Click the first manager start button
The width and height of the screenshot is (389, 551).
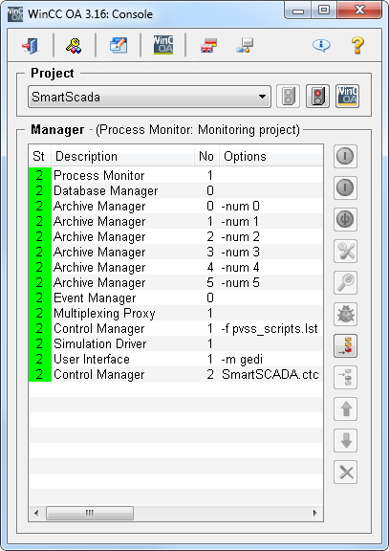point(345,156)
